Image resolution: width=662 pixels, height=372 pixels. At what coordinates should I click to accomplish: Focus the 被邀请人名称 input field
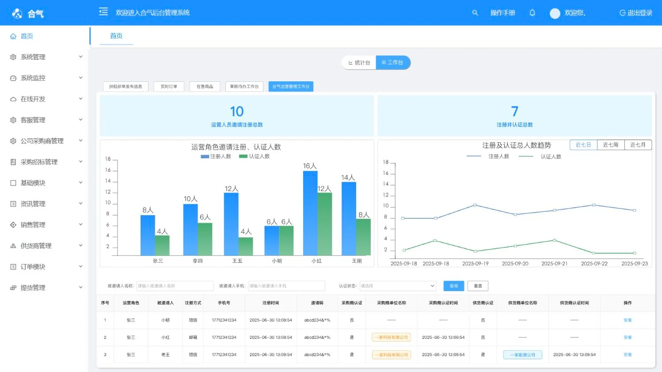pos(175,286)
